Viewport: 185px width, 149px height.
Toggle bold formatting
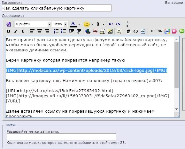pos(9,31)
